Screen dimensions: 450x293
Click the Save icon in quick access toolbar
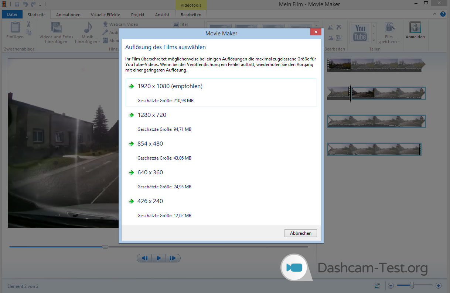17,4
